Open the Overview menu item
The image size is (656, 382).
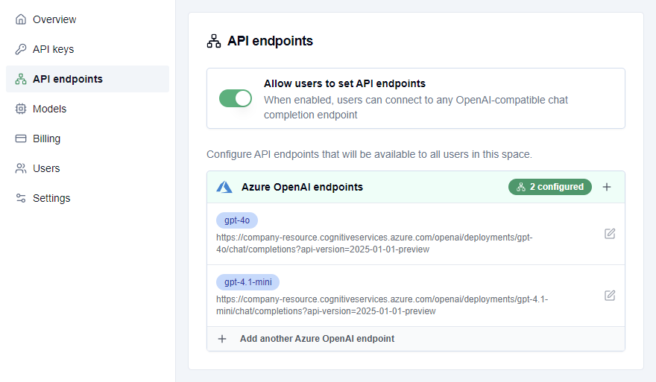coord(54,19)
